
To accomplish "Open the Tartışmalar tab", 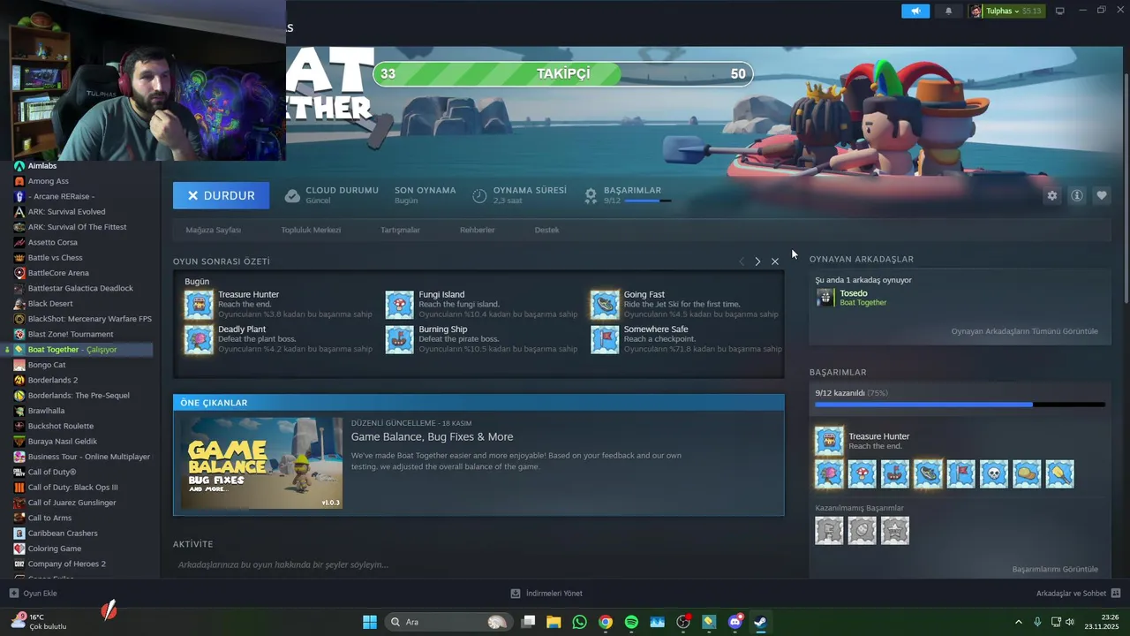I will [400, 230].
